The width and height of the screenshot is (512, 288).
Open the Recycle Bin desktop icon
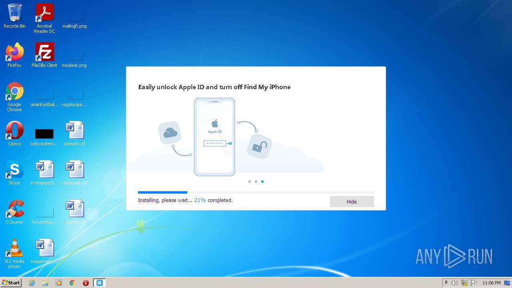14,16
